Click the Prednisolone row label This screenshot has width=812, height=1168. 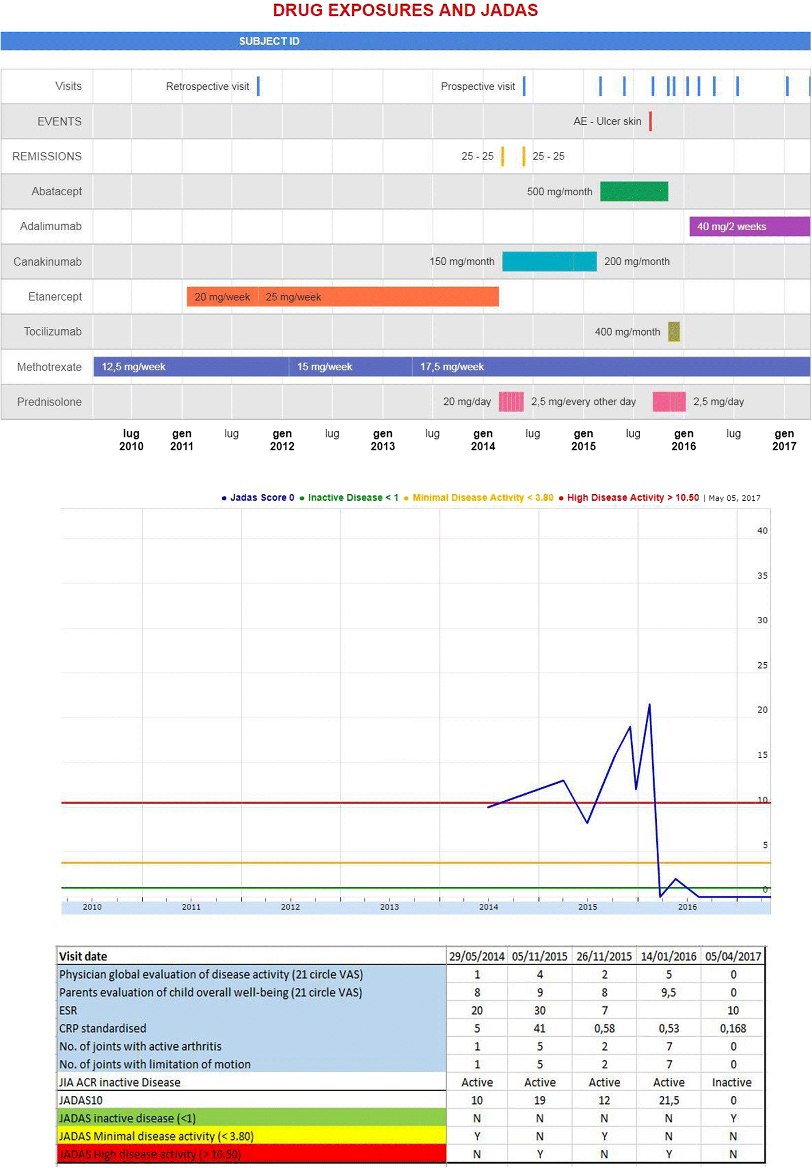49,402
